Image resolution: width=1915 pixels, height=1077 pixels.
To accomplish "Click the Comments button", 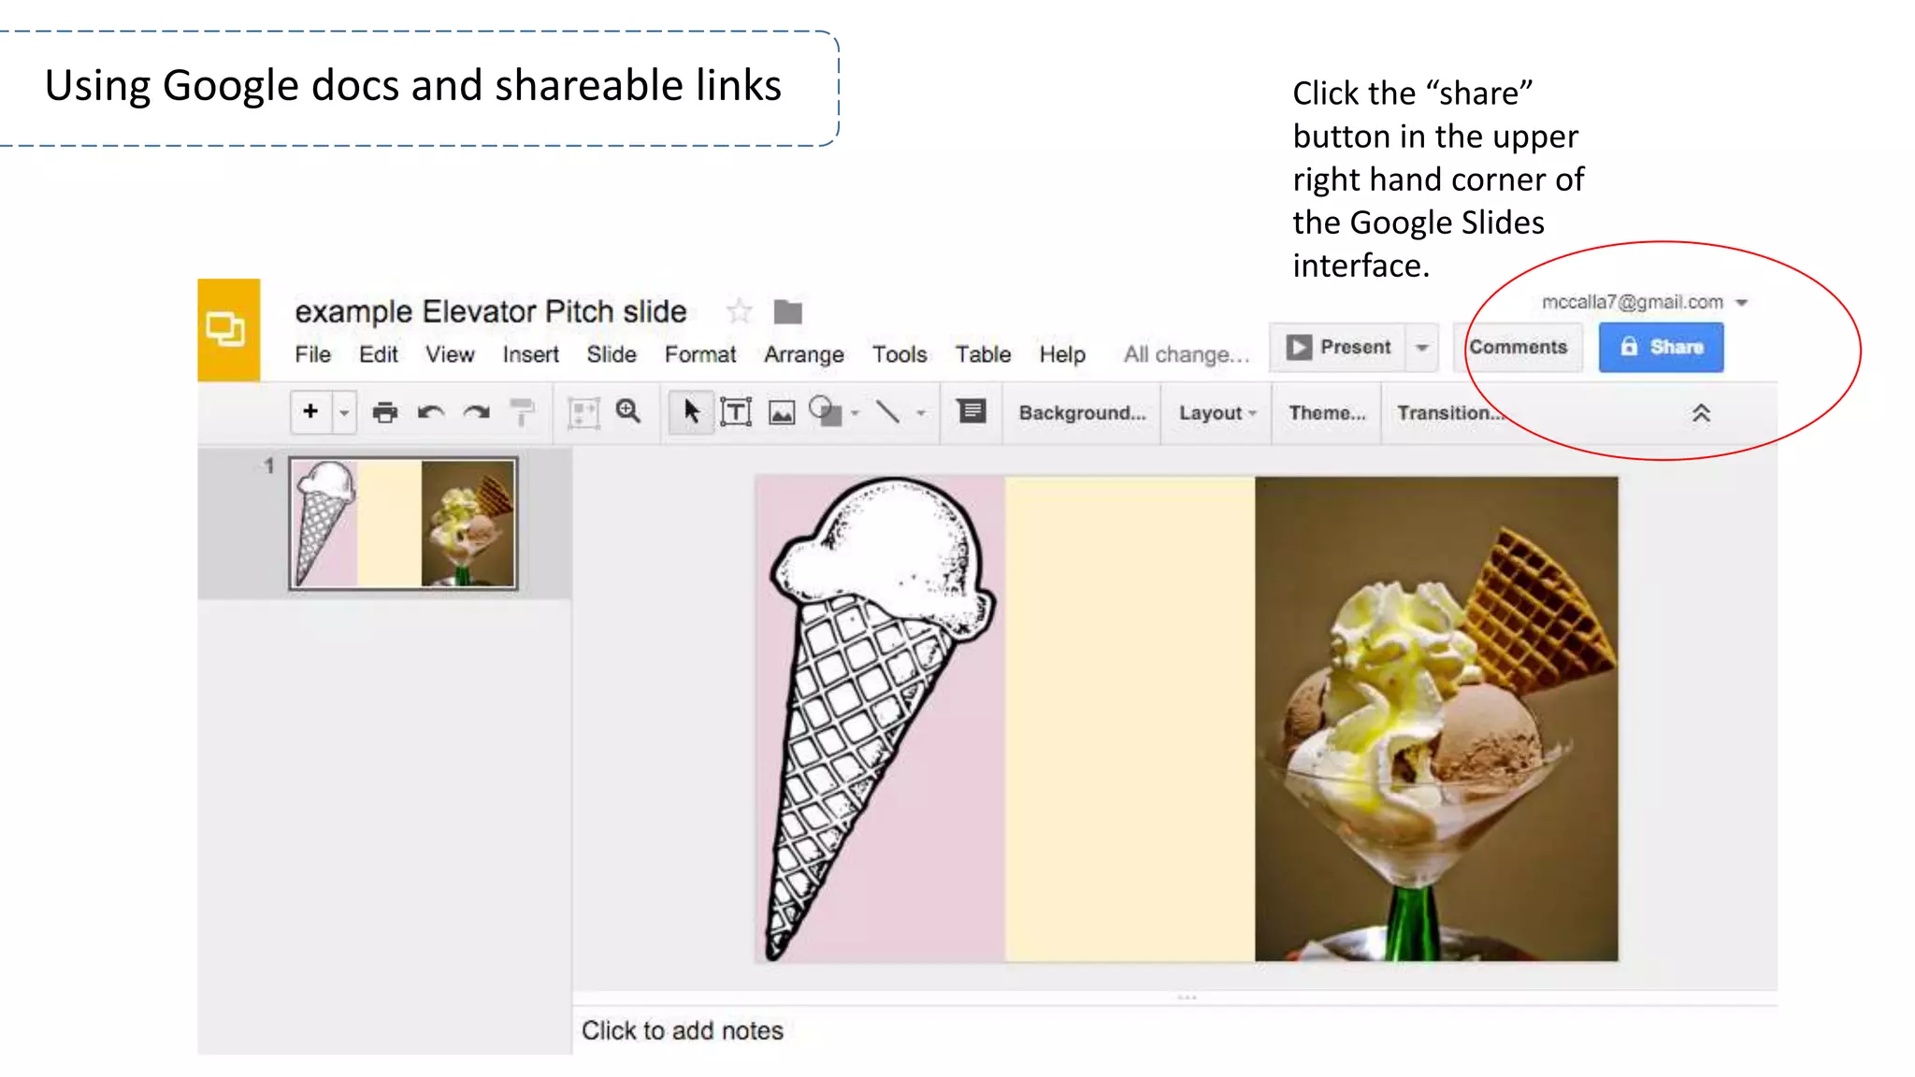I will [x=1518, y=348].
